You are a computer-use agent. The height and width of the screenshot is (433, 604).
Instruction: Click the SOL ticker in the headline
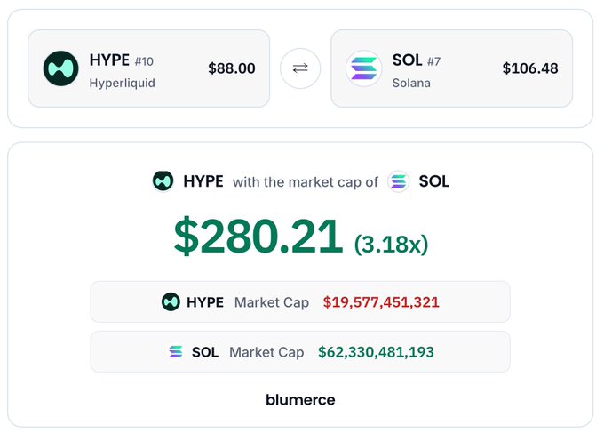click(x=433, y=181)
